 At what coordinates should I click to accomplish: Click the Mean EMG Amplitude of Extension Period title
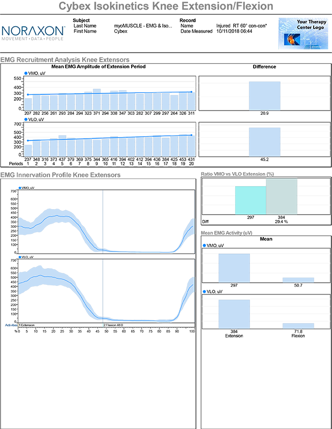click(x=98, y=66)
